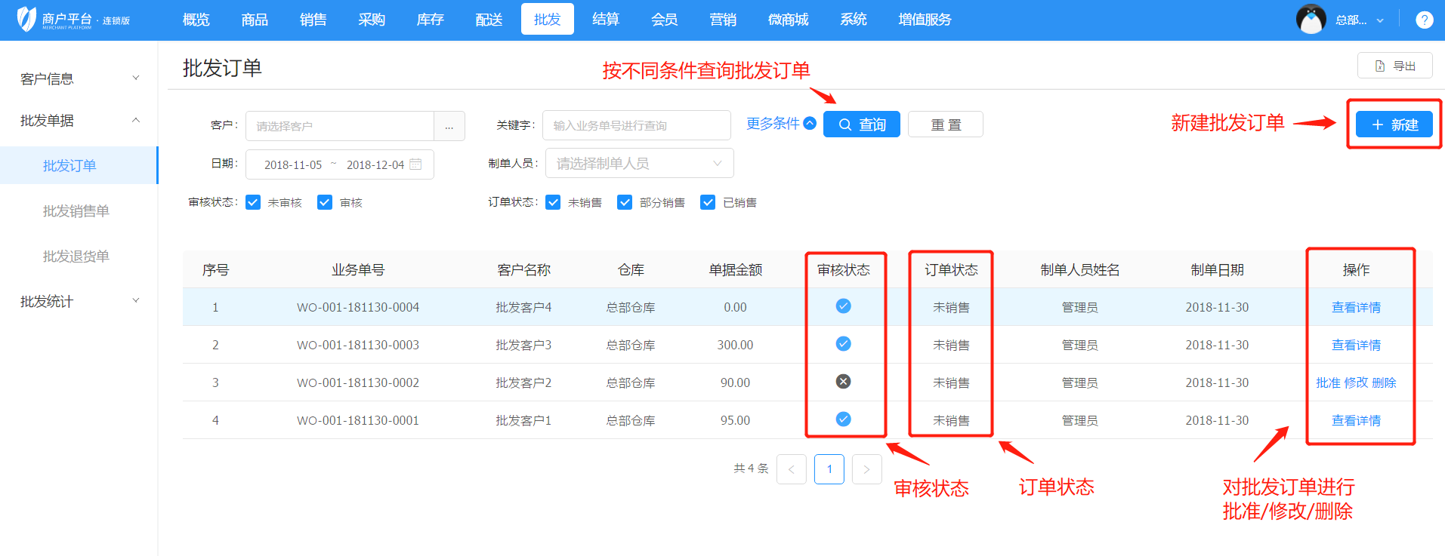The image size is (1445, 556).
Task: Click the merchant platform logo
Action: 27,20
